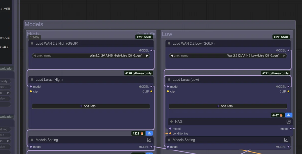Click clip input port on Load Loras (High)
302x154 pixels.
pos(31,91)
